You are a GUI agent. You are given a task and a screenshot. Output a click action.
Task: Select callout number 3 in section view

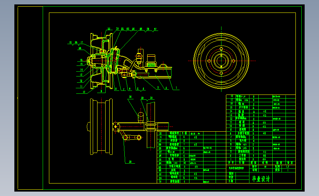point(158,88)
